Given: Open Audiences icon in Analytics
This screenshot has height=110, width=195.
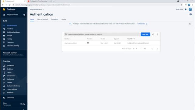Looking at the screenshot, I should click(4, 79).
